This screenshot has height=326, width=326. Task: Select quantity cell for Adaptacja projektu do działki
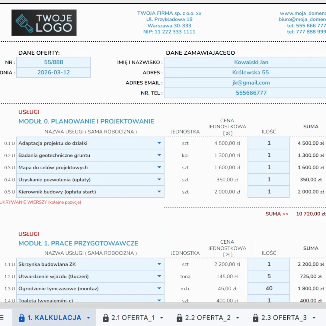pos(269,143)
